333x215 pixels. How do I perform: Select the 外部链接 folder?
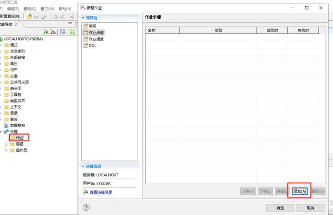[x=17, y=57]
